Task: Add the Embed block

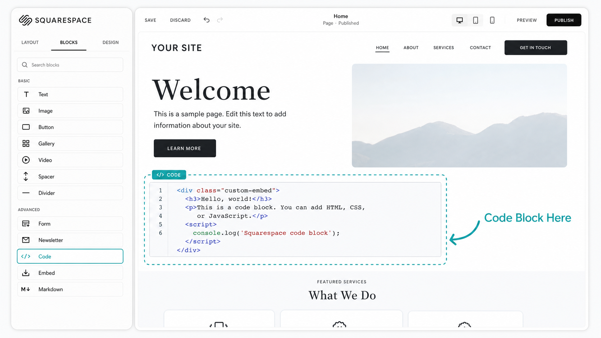Action: tap(70, 273)
